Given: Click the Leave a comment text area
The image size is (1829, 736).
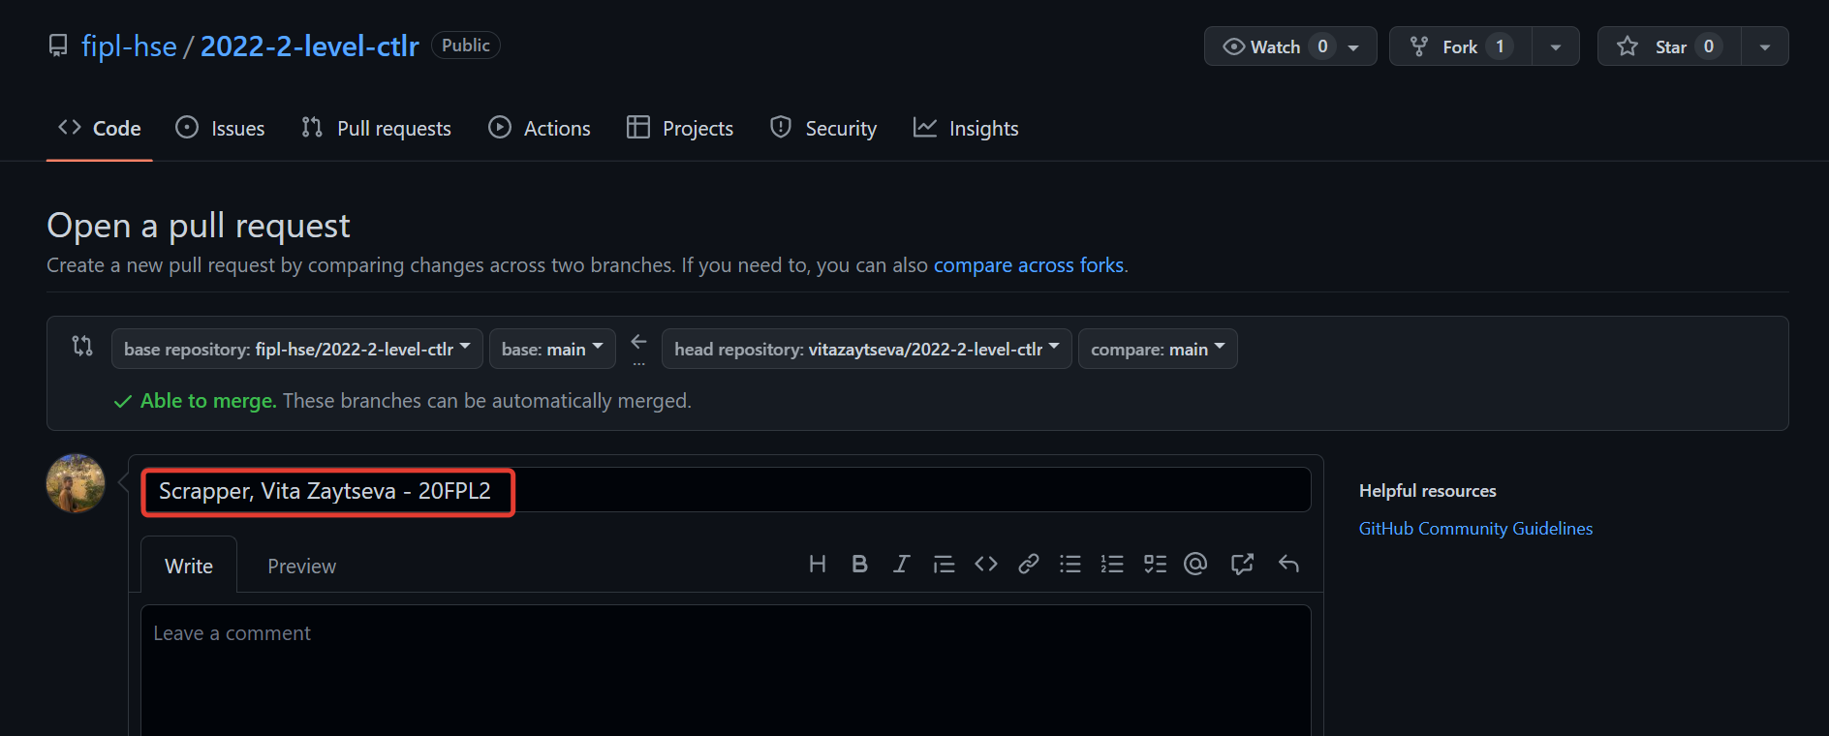Looking at the screenshot, I should (x=726, y=670).
